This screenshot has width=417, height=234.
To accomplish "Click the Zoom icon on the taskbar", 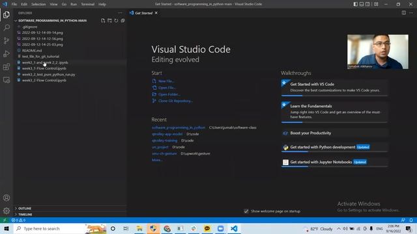I will pyautogui.click(x=220, y=228).
